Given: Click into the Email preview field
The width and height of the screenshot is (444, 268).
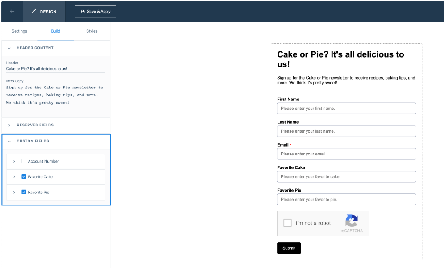Looking at the screenshot, I should (x=346, y=154).
